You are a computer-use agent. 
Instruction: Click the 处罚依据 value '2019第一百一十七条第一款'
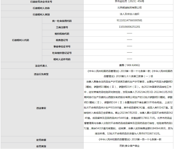click(146, 139)
